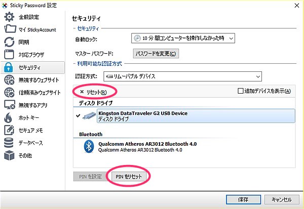The width and height of the screenshot is (304, 209).
Task: Click the PIN を設定 button
Action: (x=90, y=177)
